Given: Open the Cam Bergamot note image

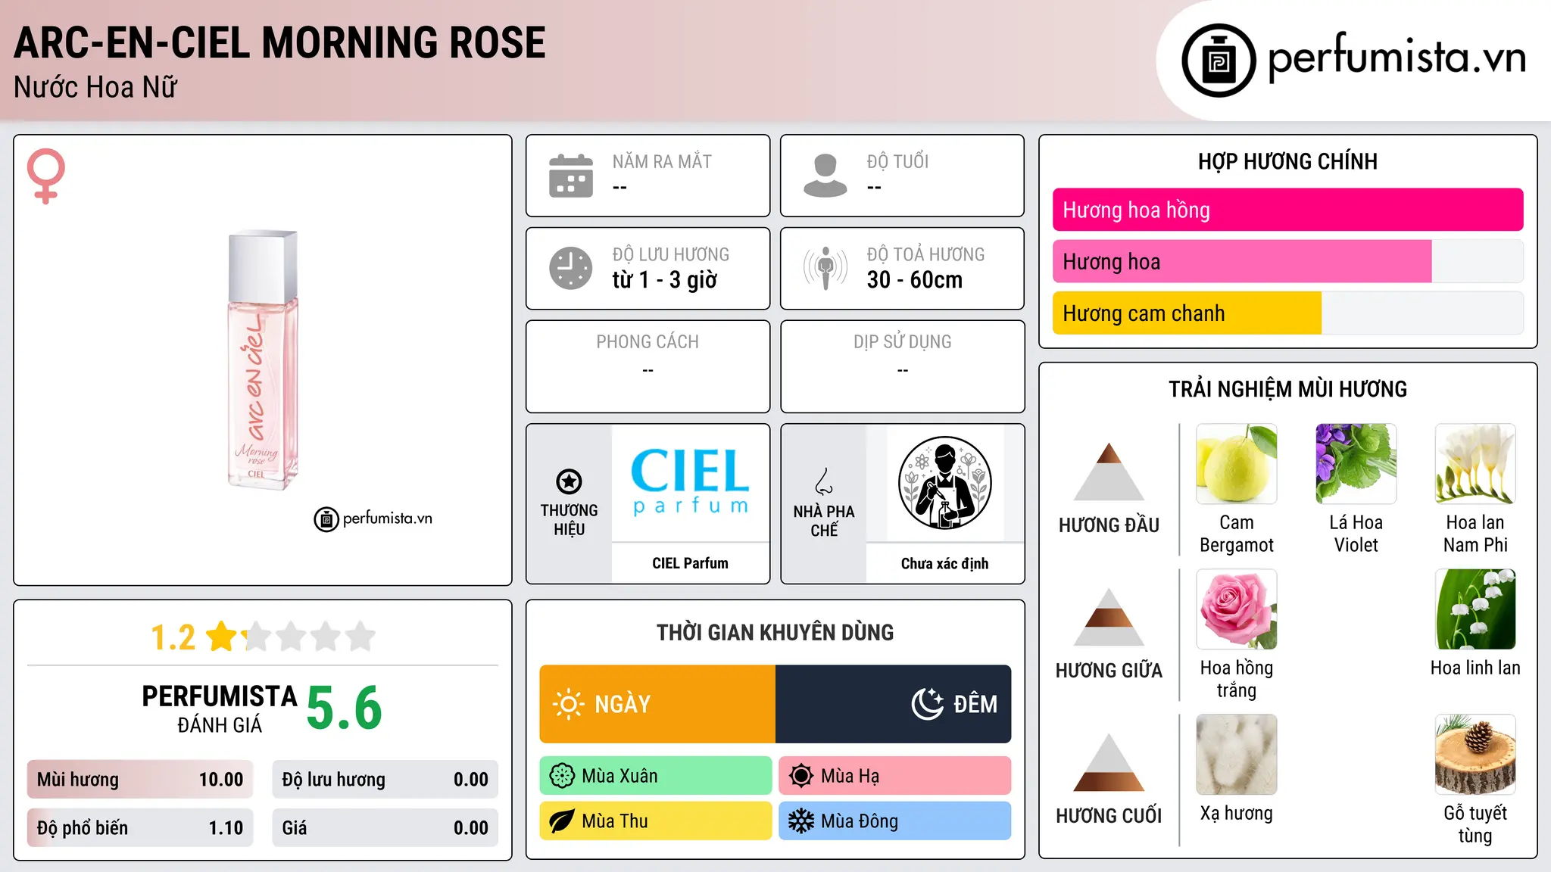Looking at the screenshot, I should (x=1237, y=464).
